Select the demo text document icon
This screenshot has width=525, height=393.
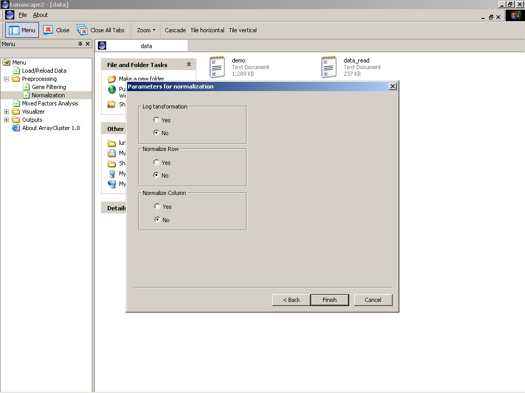(217, 67)
